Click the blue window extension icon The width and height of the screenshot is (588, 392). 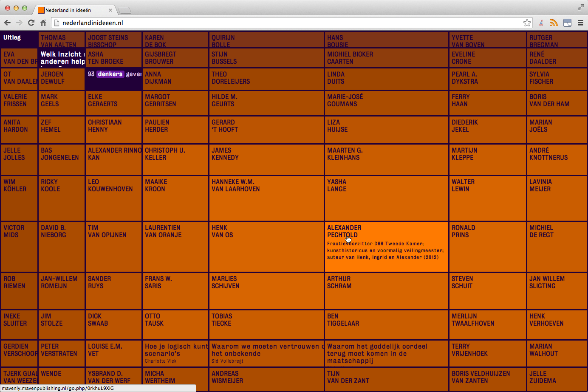[x=567, y=23]
